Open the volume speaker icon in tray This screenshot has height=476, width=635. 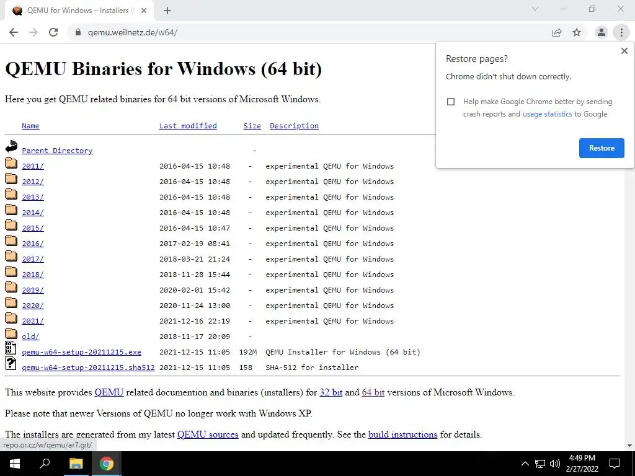point(555,464)
